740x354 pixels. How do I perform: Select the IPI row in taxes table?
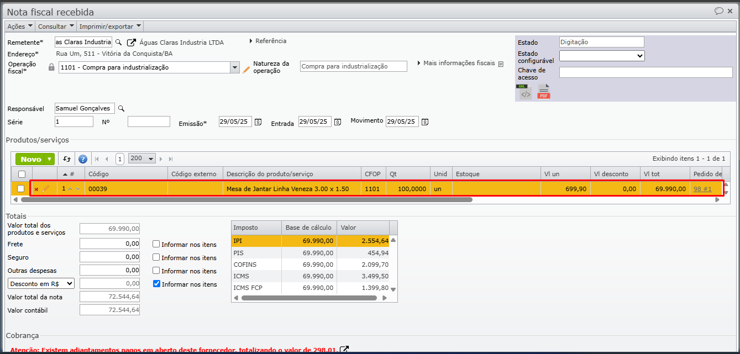[x=310, y=241]
